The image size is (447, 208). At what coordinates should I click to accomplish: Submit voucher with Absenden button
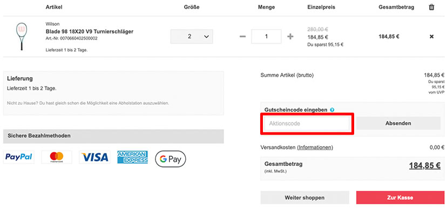click(x=398, y=124)
